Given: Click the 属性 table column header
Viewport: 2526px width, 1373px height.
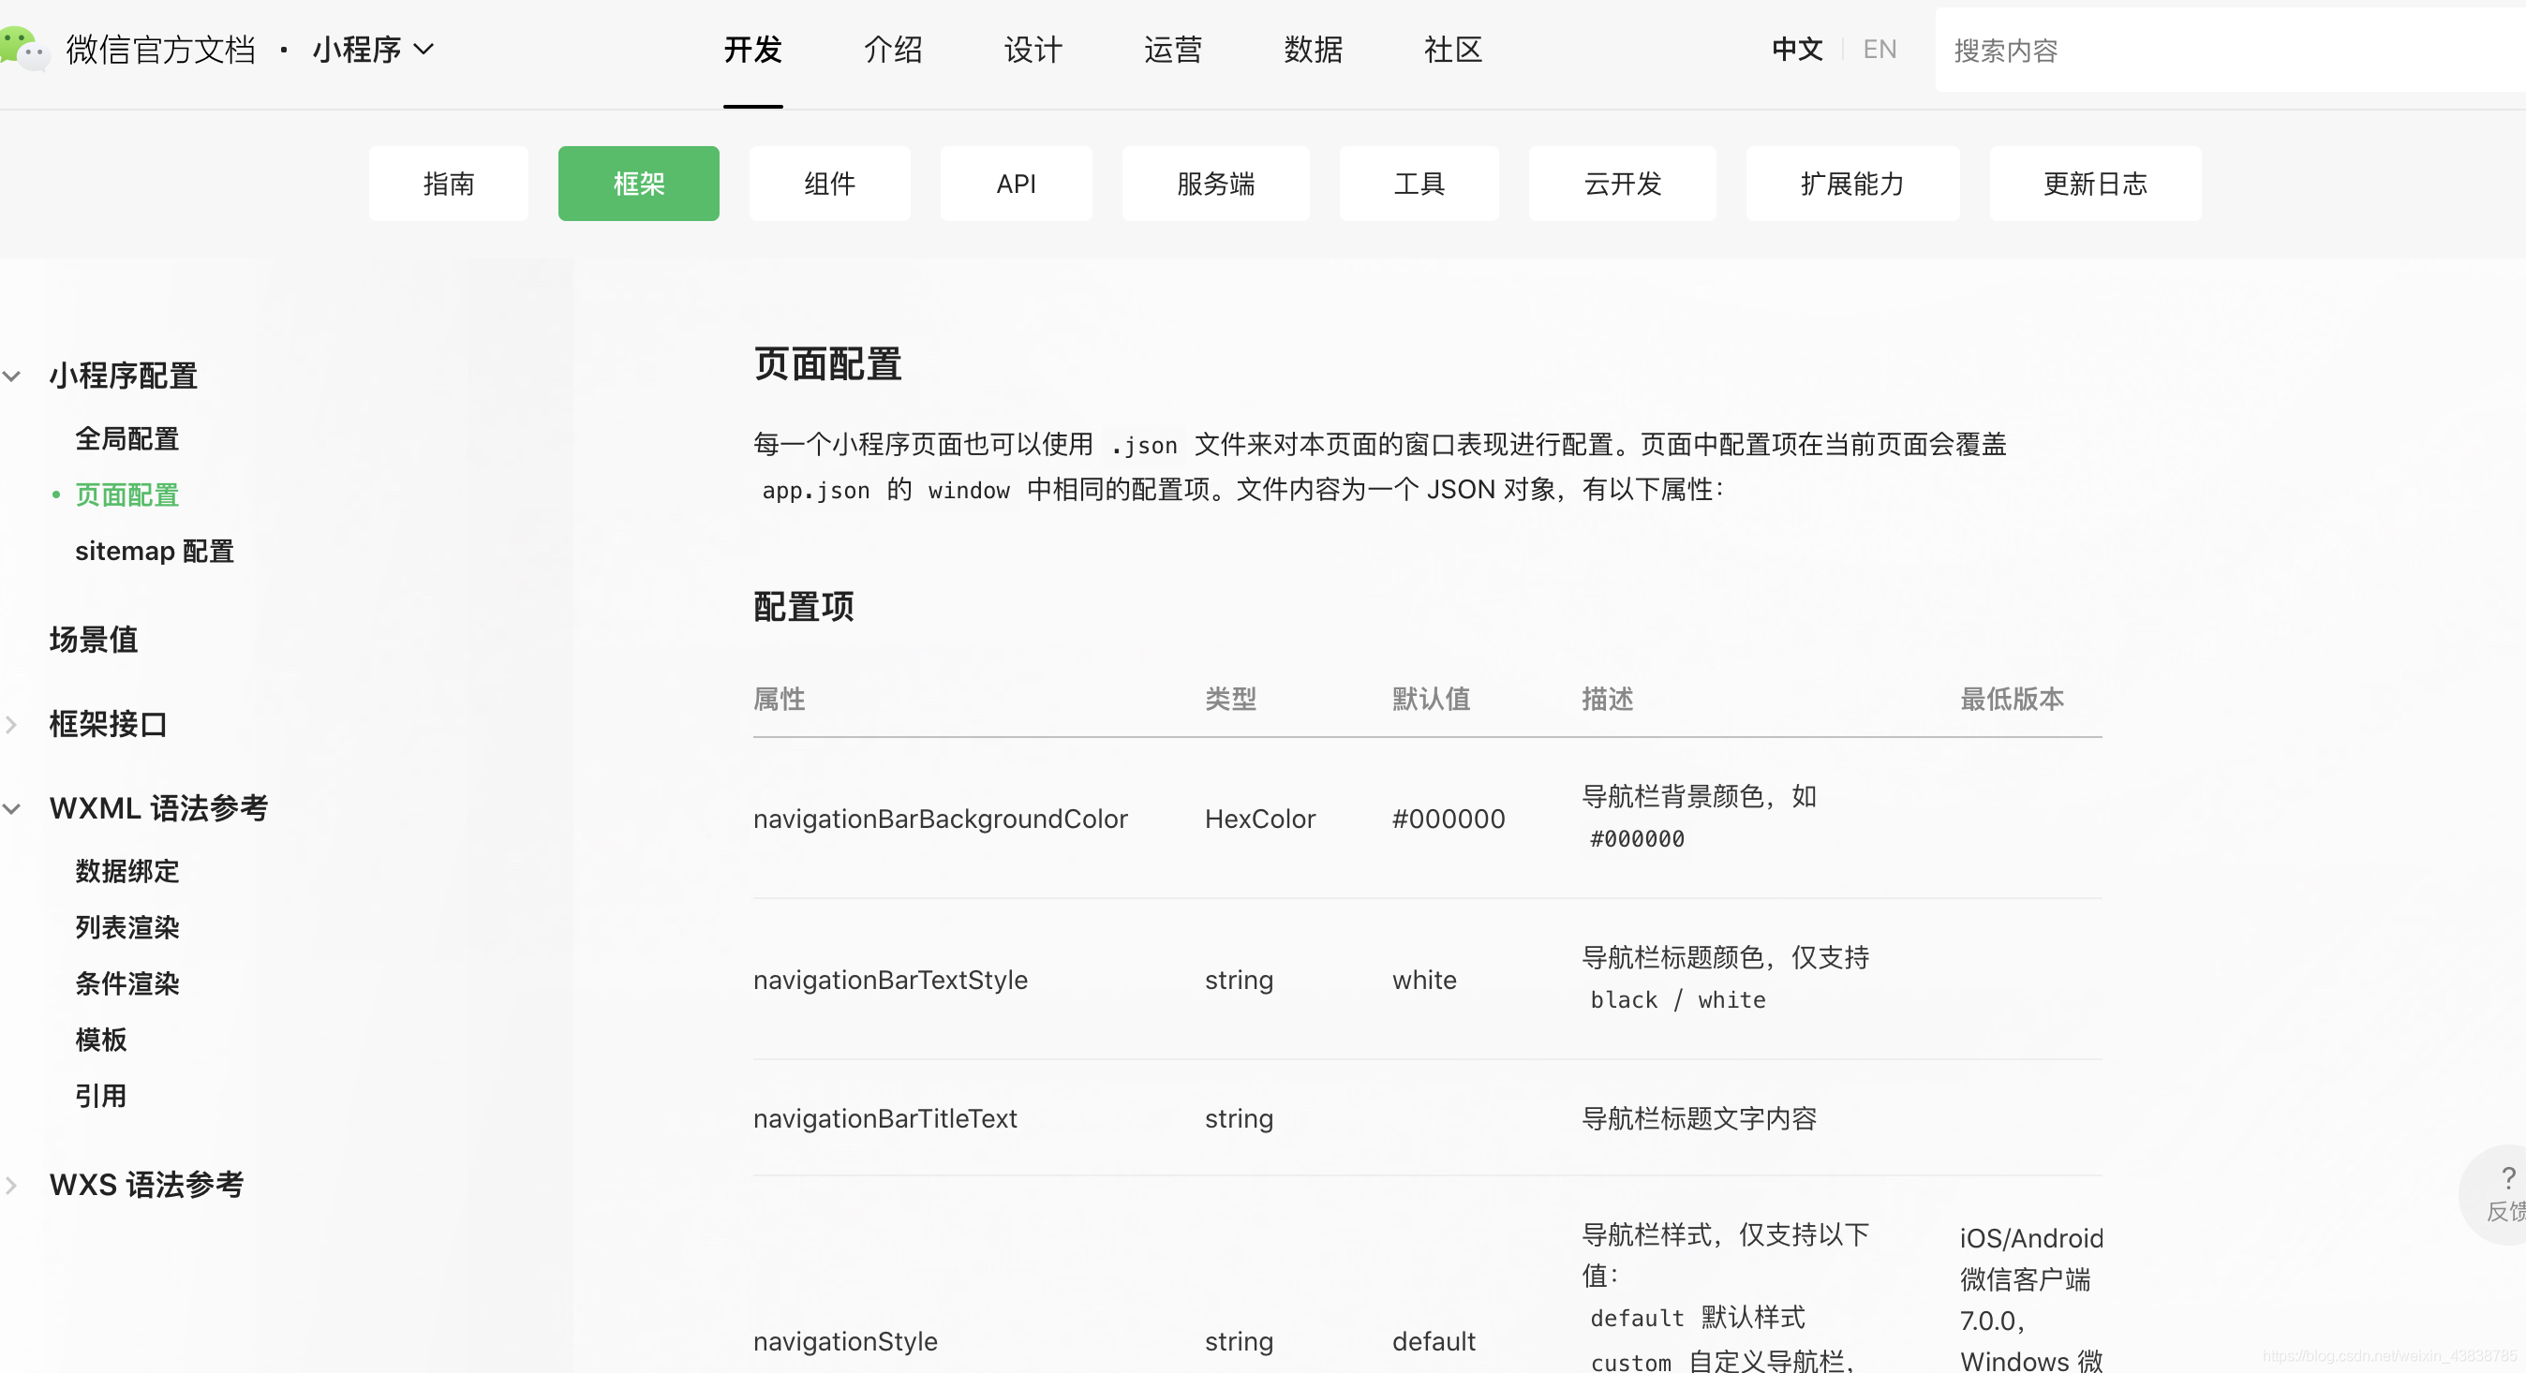Looking at the screenshot, I should point(780,699).
